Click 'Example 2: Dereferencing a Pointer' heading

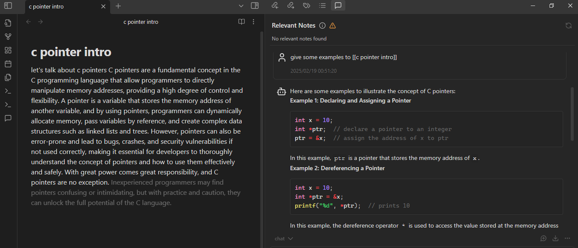click(x=337, y=168)
